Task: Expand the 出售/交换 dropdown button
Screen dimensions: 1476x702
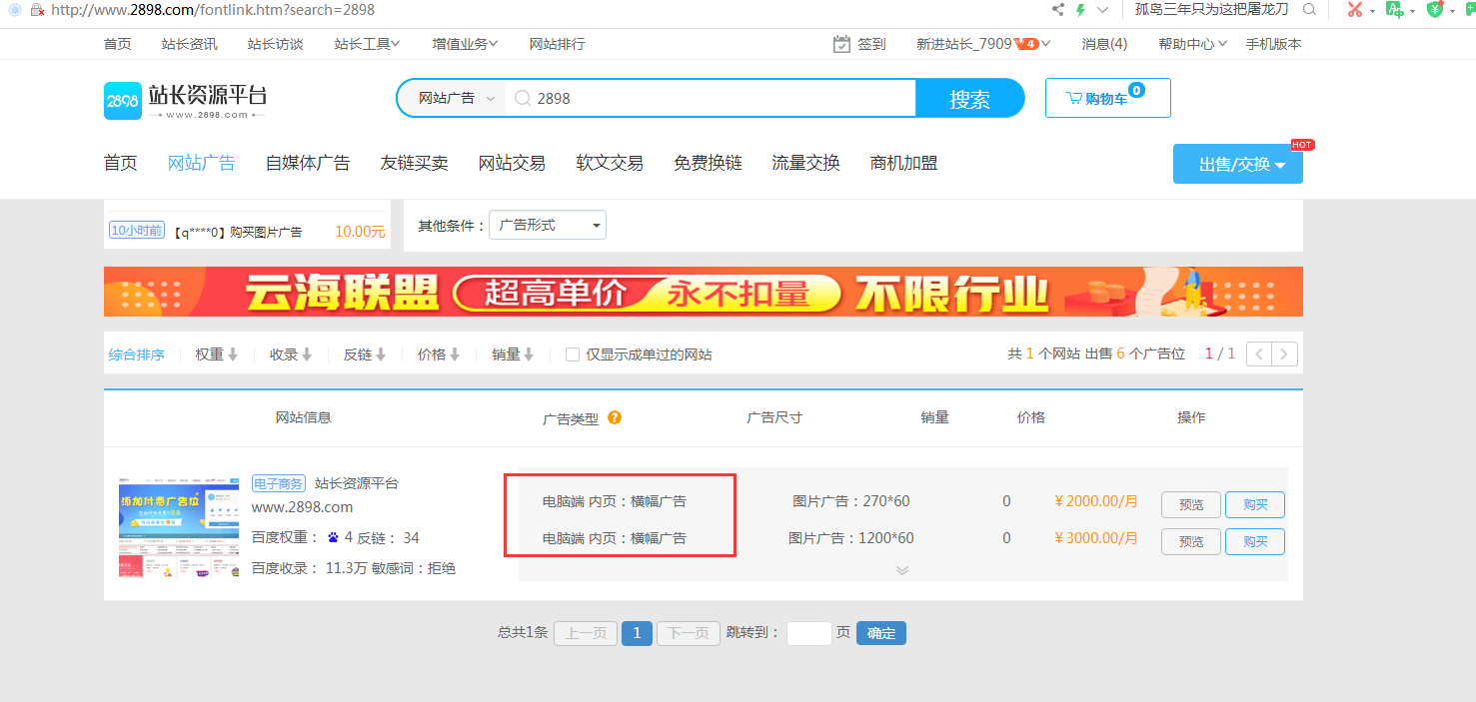Action: pos(1237,163)
